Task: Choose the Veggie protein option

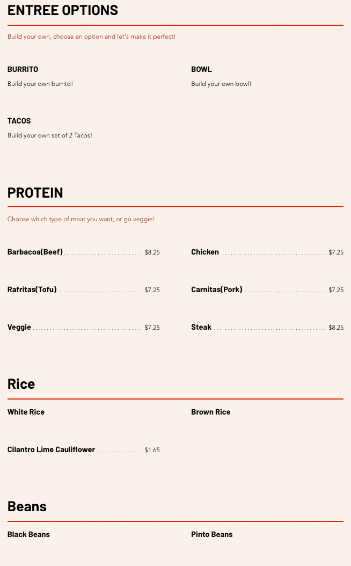Action: point(19,327)
